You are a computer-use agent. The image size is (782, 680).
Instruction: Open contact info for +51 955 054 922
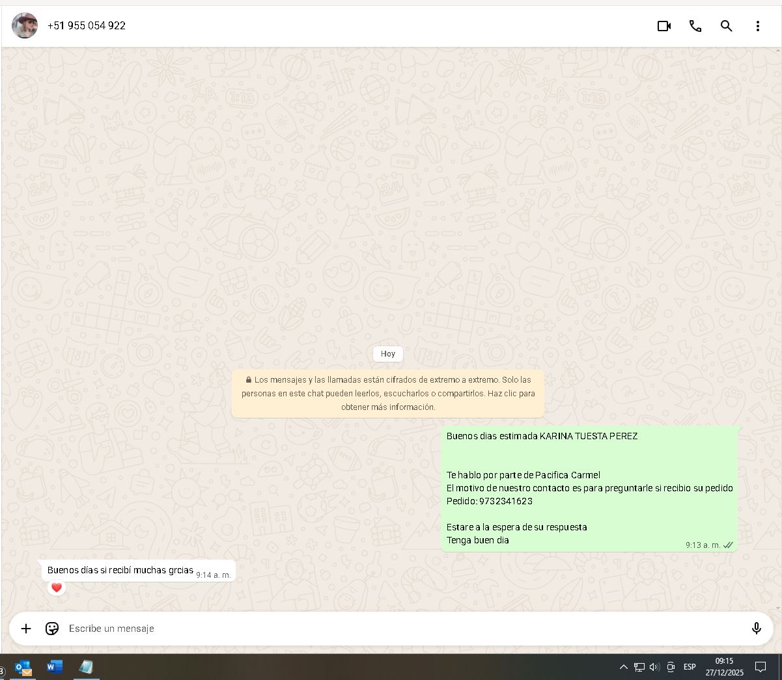(87, 26)
